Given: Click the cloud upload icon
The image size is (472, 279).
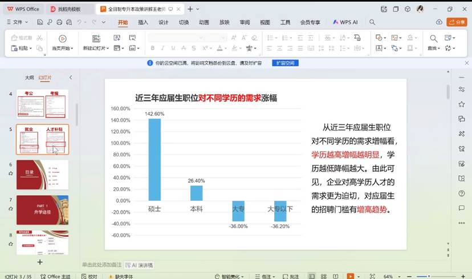Looking at the screenshot, I should pos(439,22).
